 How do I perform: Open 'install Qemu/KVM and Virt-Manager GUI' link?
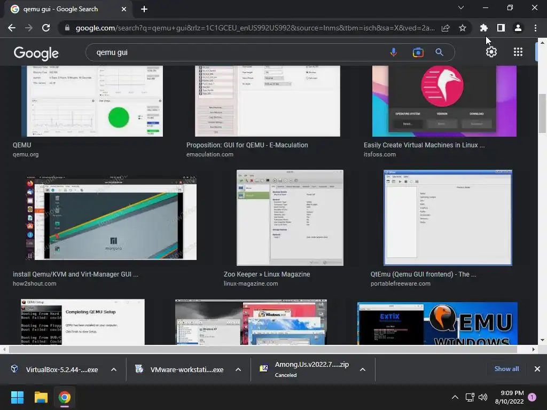click(76, 274)
